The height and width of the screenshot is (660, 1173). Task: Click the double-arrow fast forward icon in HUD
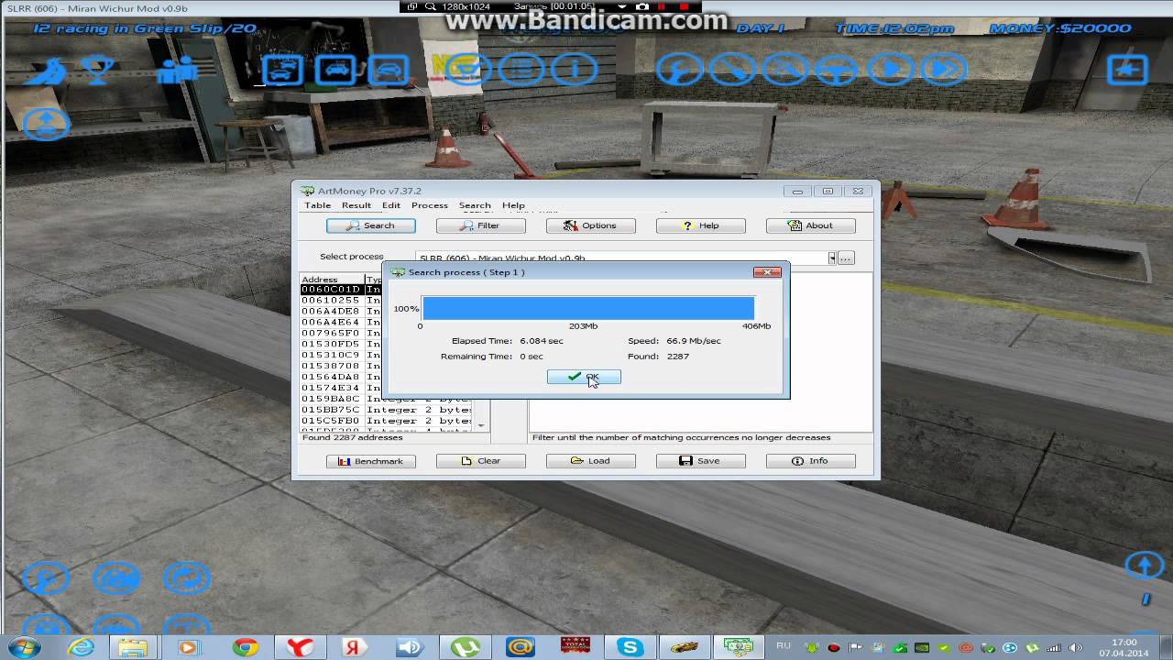[943, 70]
